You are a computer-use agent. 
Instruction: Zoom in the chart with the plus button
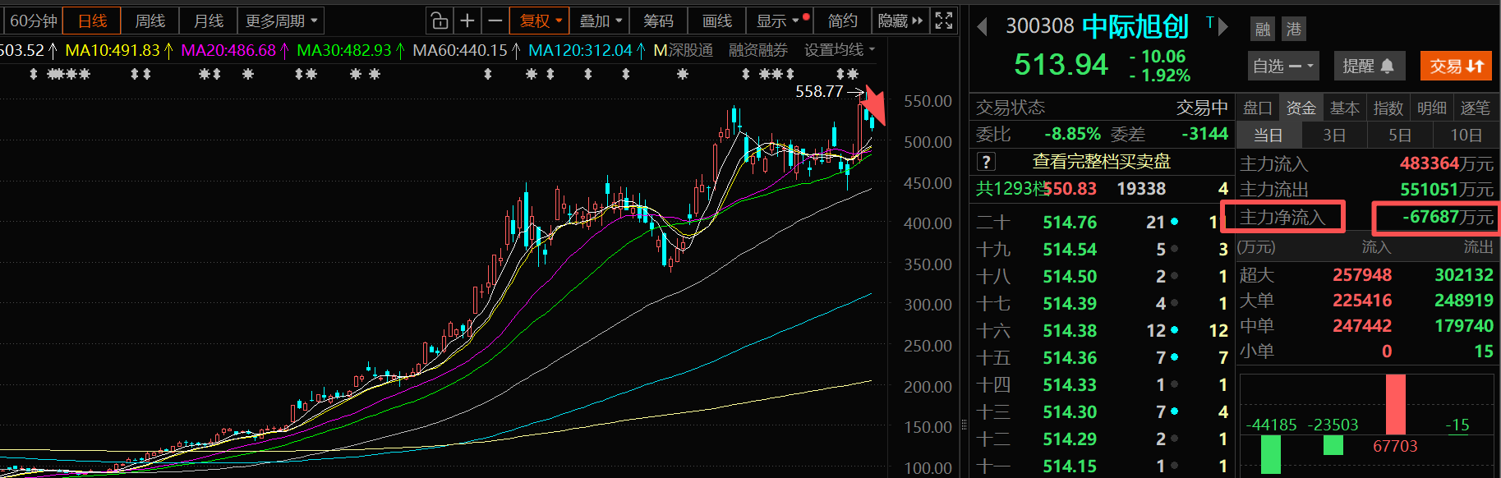click(467, 21)
